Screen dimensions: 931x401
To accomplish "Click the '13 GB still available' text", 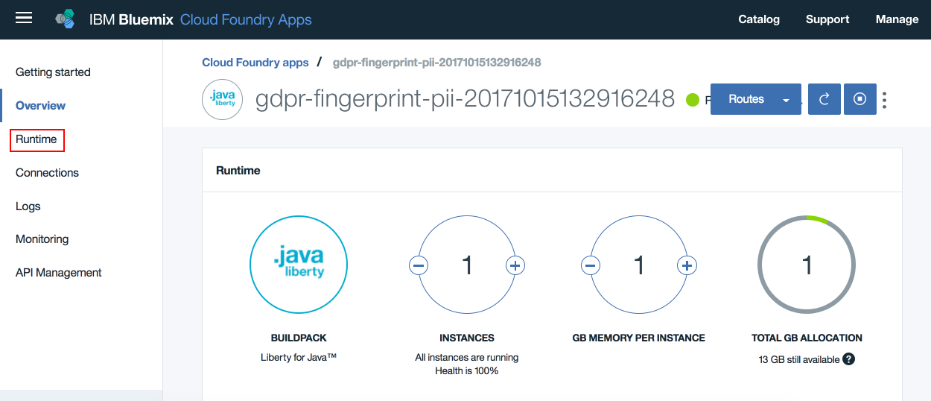I will tap(799, 359).
